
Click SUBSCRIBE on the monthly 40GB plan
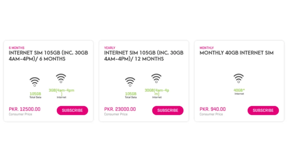(x=263, y=111)
